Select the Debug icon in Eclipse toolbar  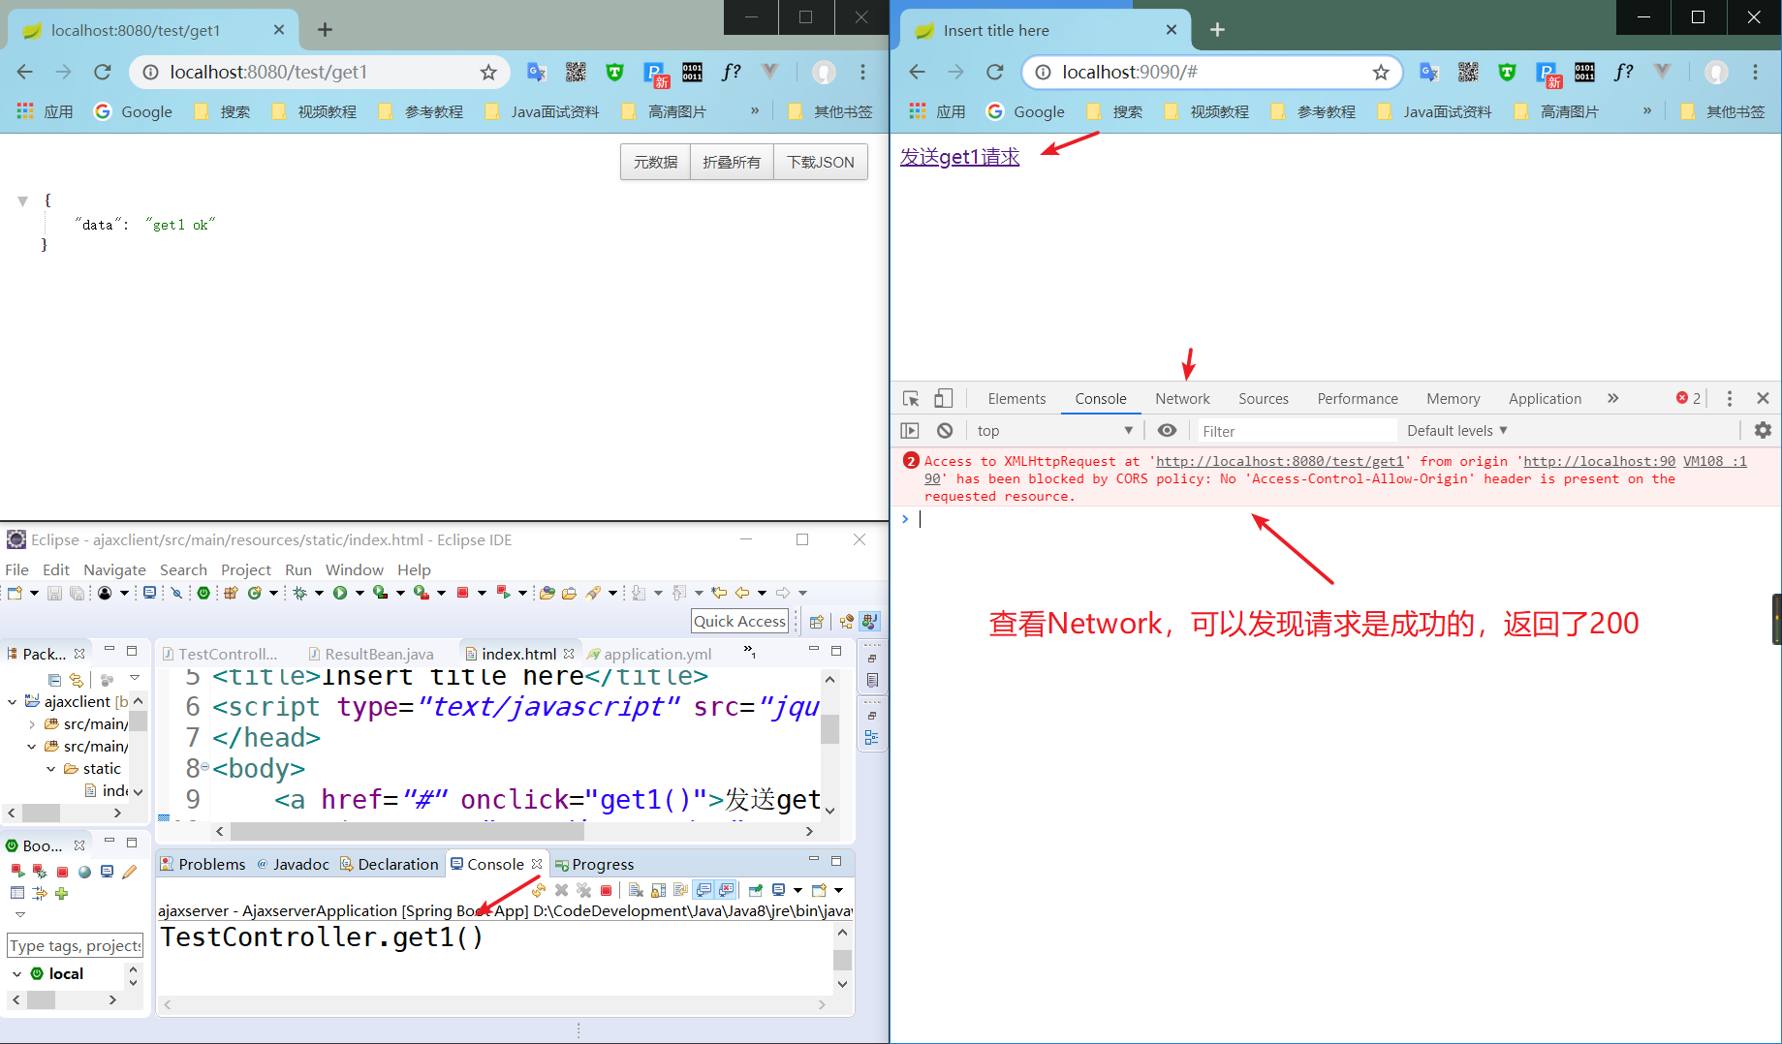pos(298,592)
